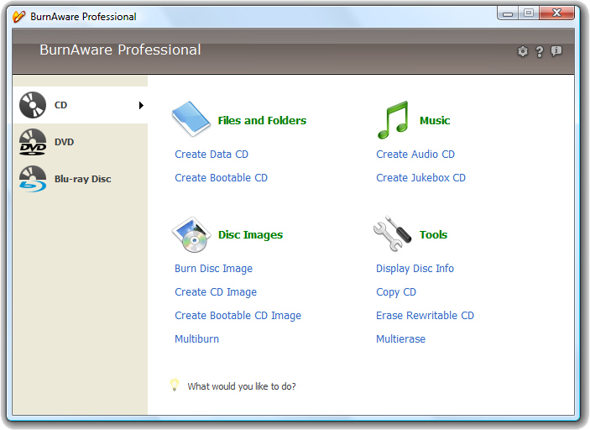Screen dimensions: 590x430
Task: Open Display Disc Info
Action: (415, 269)
